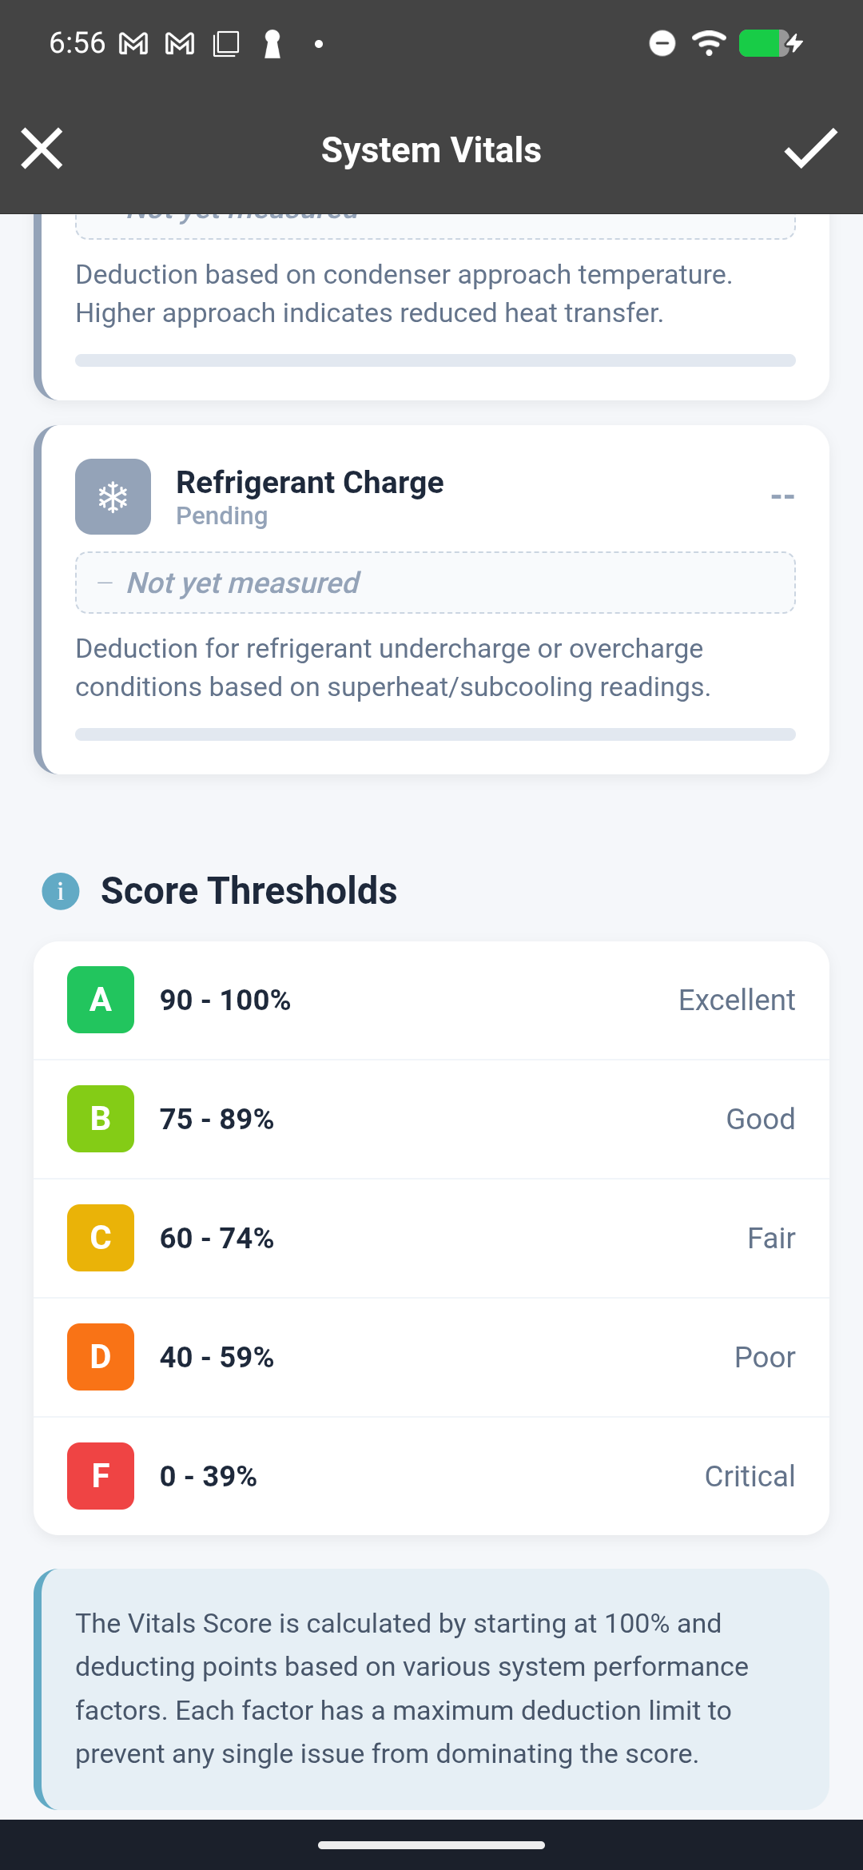Viewport: 863px width, 1870px height.
Task: Tap the snowflake icon on Refrigerant Charge card
Action: coord(113,496)
